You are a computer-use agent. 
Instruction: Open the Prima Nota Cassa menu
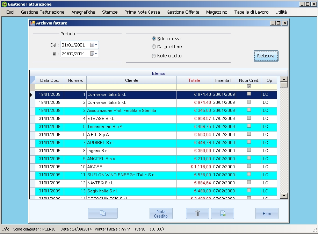coord(142,12)
